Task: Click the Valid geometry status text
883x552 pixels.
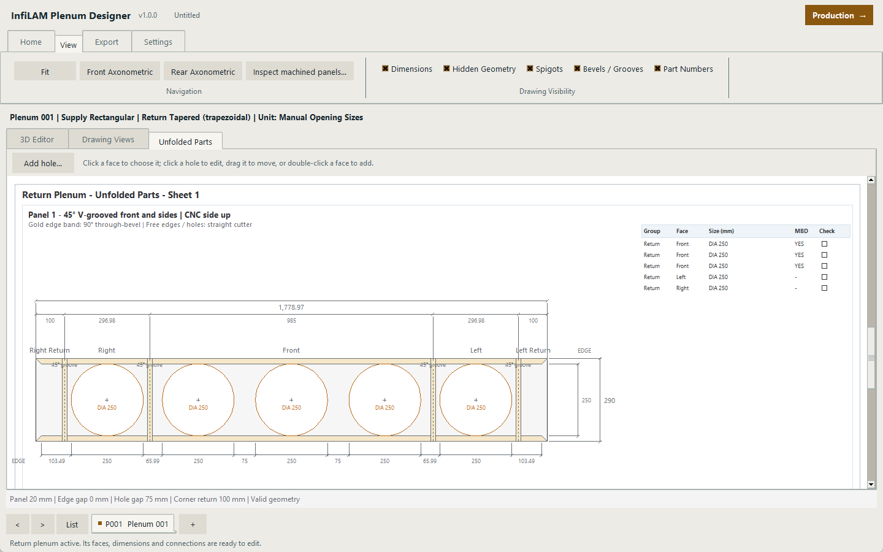Action: (x=275, y=499)
